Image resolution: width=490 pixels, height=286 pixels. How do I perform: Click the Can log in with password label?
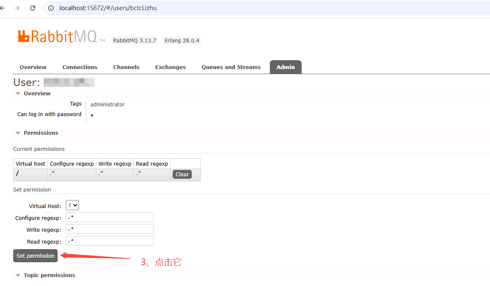[x=49, y=114]
